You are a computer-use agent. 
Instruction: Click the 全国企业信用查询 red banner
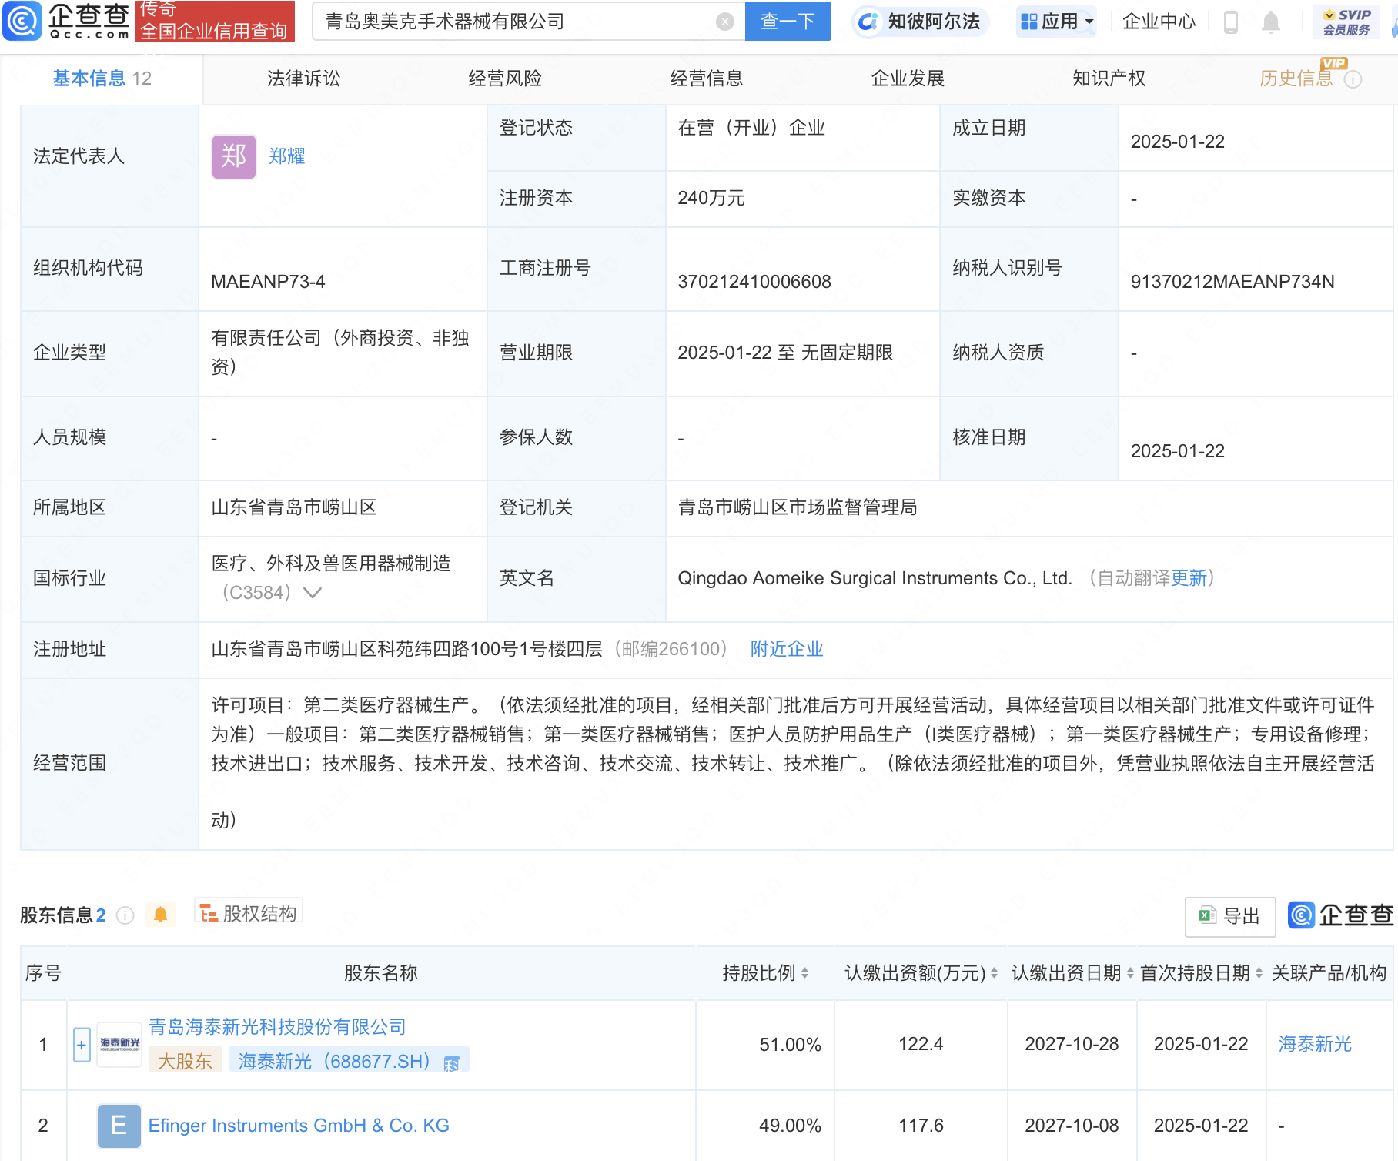[215, 21]
